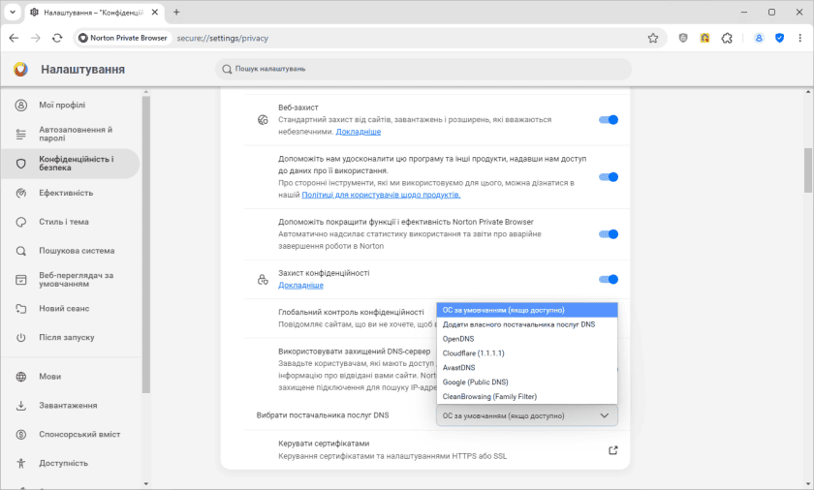Toggle usage data sharing switch

(609, 177)
